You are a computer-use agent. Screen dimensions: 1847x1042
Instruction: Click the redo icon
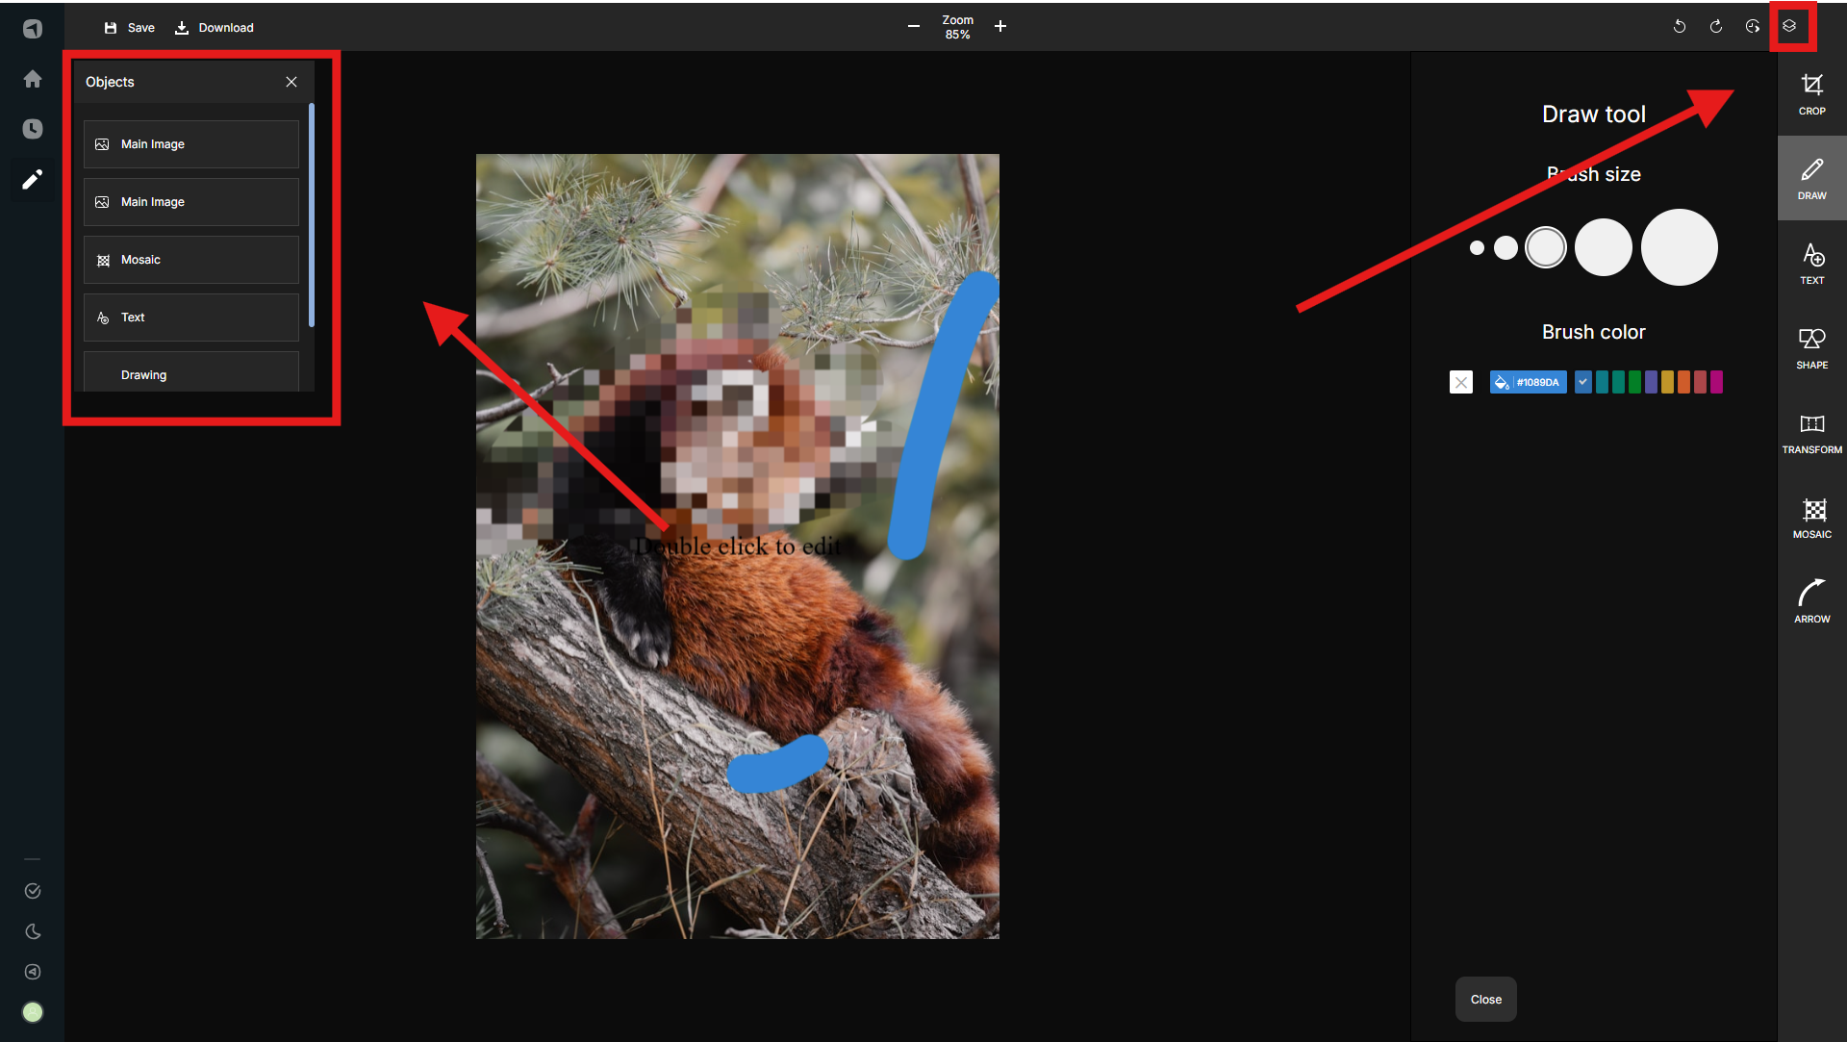[x=1716, y=27]
